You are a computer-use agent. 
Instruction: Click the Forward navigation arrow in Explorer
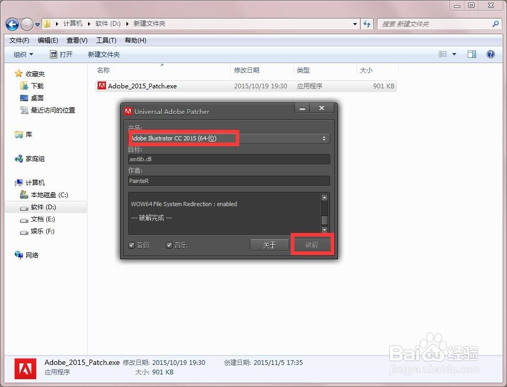[x=27, y=24]
